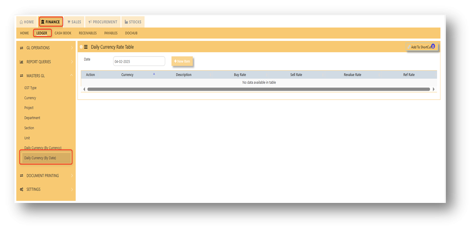
Task: Click the Currency column sort arrow
Action: point(154,74)
